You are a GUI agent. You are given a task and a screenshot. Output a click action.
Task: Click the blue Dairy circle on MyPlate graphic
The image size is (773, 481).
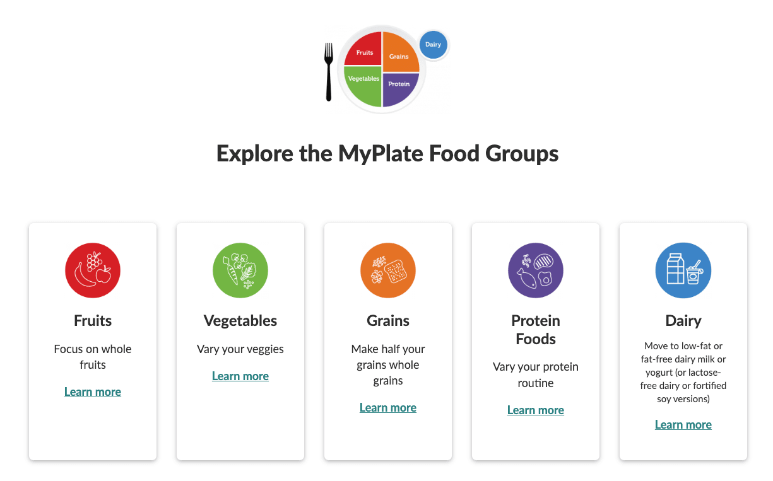[433, 45]
